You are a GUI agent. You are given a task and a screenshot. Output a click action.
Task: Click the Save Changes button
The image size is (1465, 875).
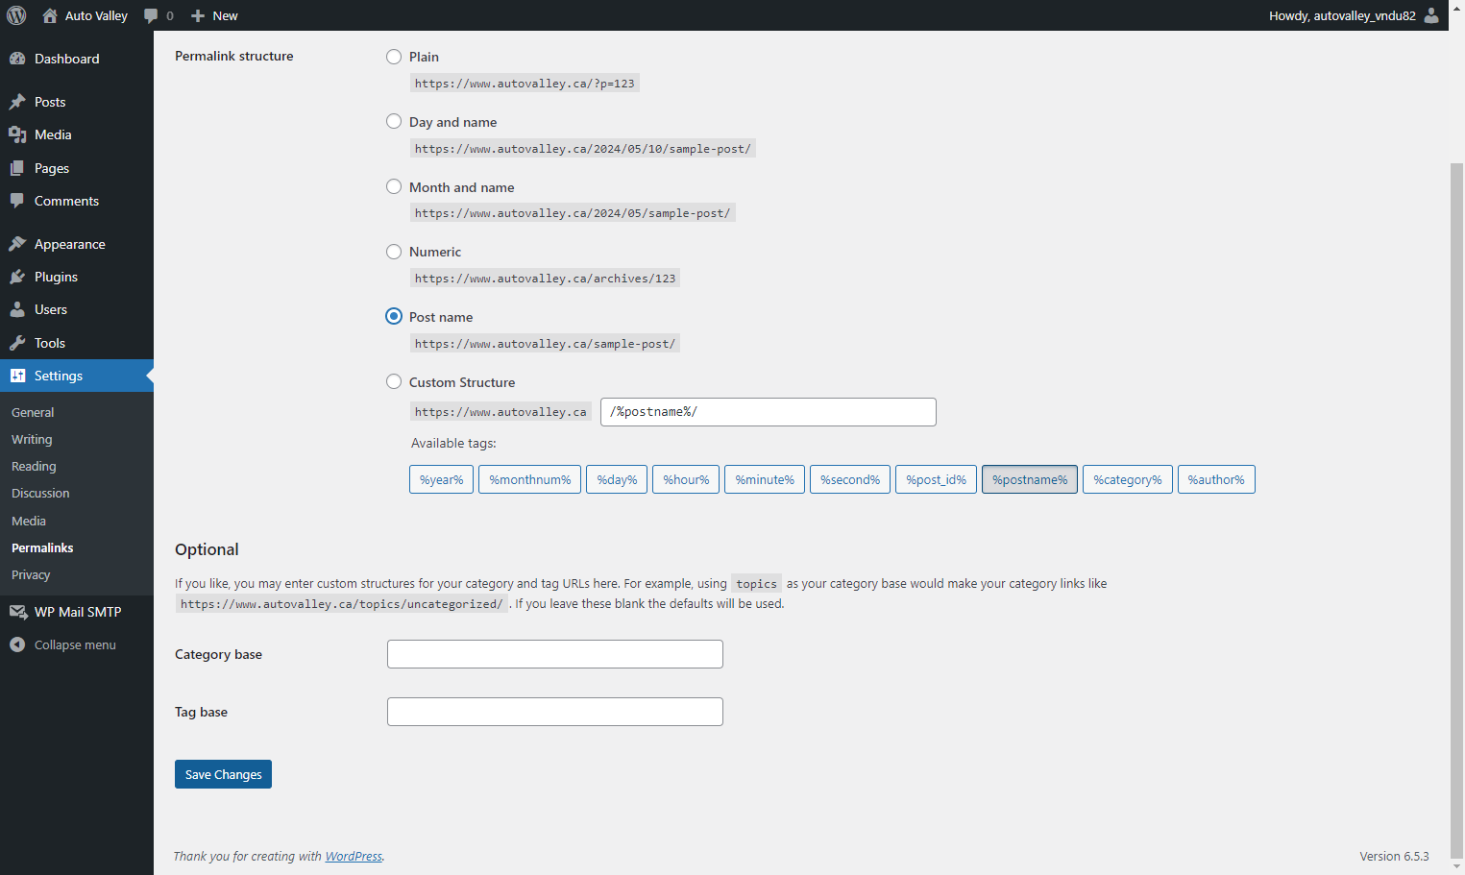point(223,774)
